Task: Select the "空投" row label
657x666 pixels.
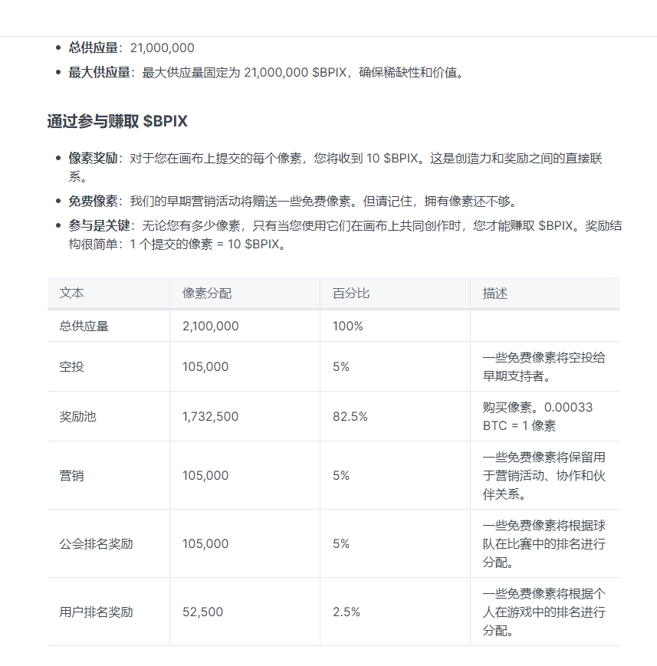Action: click(72, 366)
